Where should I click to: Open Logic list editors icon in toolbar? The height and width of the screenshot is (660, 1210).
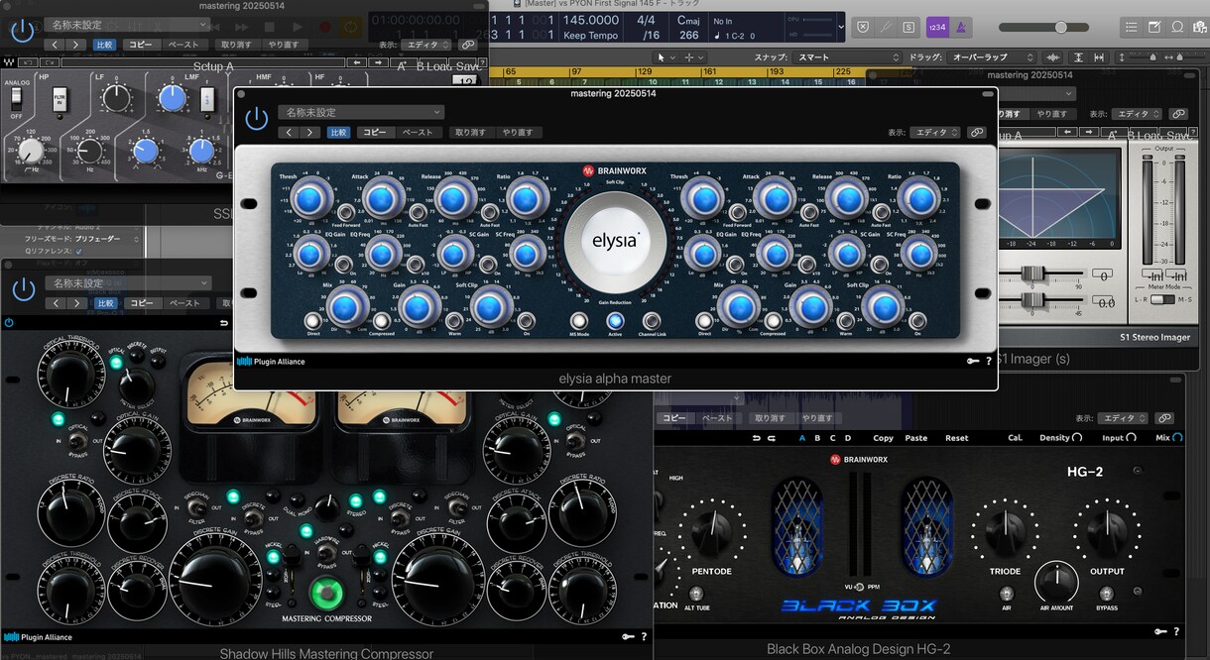[x=1132, y=27]
